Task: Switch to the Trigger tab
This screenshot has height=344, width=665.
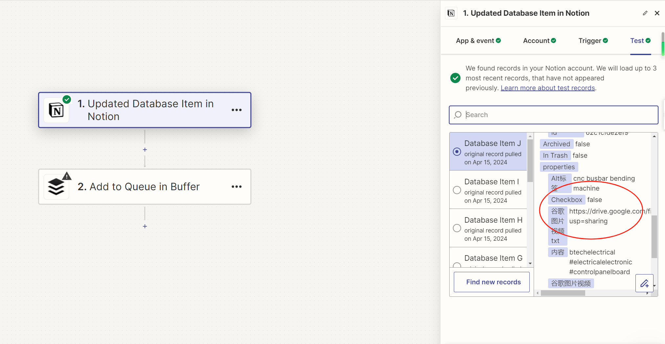Action: click(593, 41)
